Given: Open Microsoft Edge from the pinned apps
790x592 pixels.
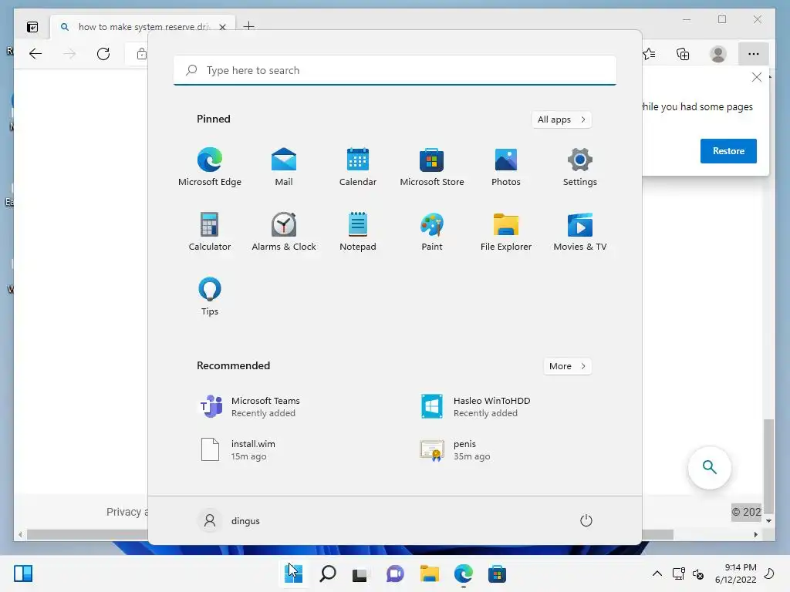Looking at the screenshot, I should (x=210, y=167).
